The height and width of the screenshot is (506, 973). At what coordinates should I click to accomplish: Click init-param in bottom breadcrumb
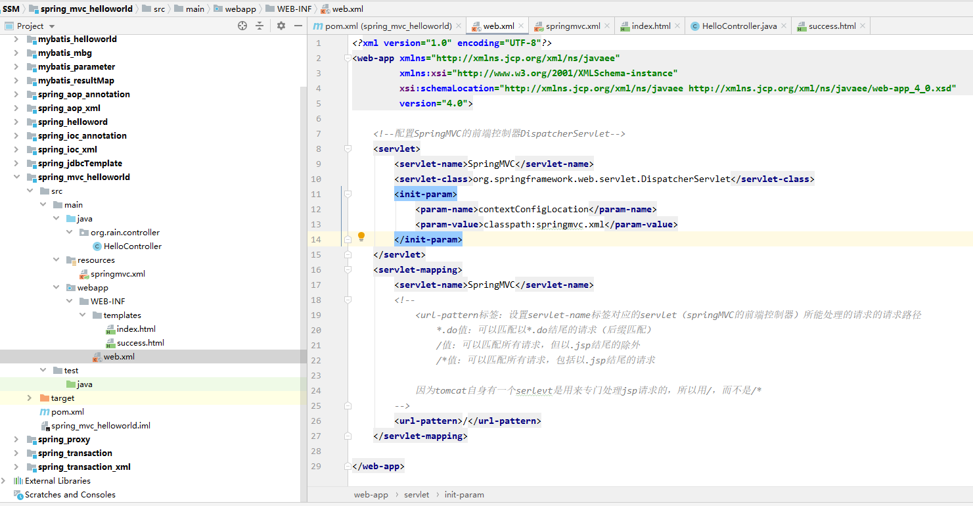pyautogui.click(x=464, y=495)
